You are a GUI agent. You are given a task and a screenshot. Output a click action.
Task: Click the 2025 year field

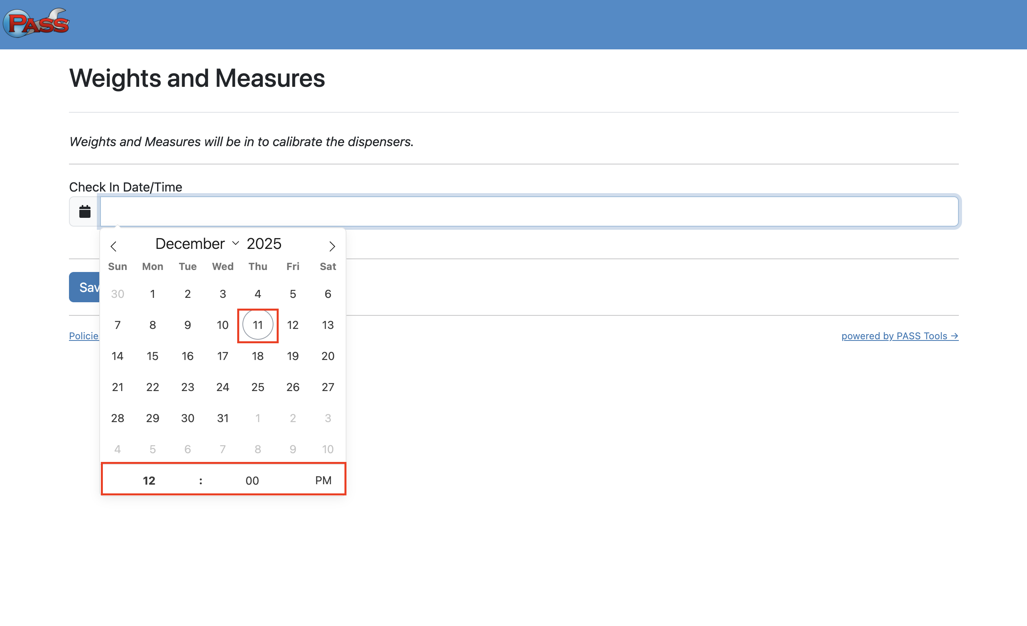[x=264, y=243]
